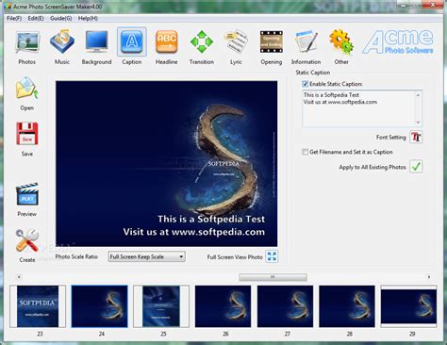Click the 'Static Caption' group label
Screen dimensions: 447x345
click(313, 73)
